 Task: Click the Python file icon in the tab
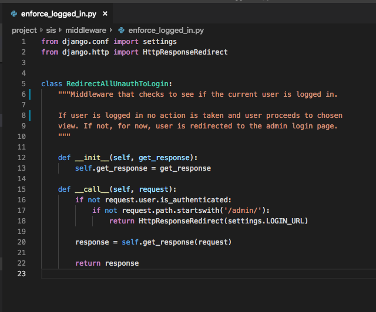pos(14,14)
